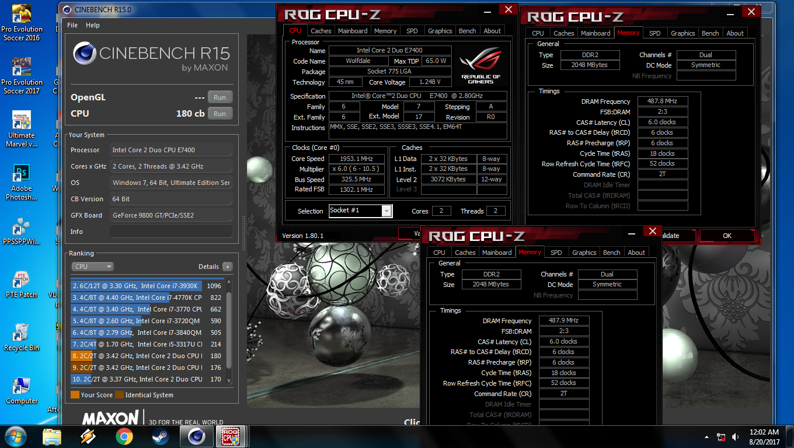
Task: Switch to Cinebench taskbar button
Action: pos(196,436)
